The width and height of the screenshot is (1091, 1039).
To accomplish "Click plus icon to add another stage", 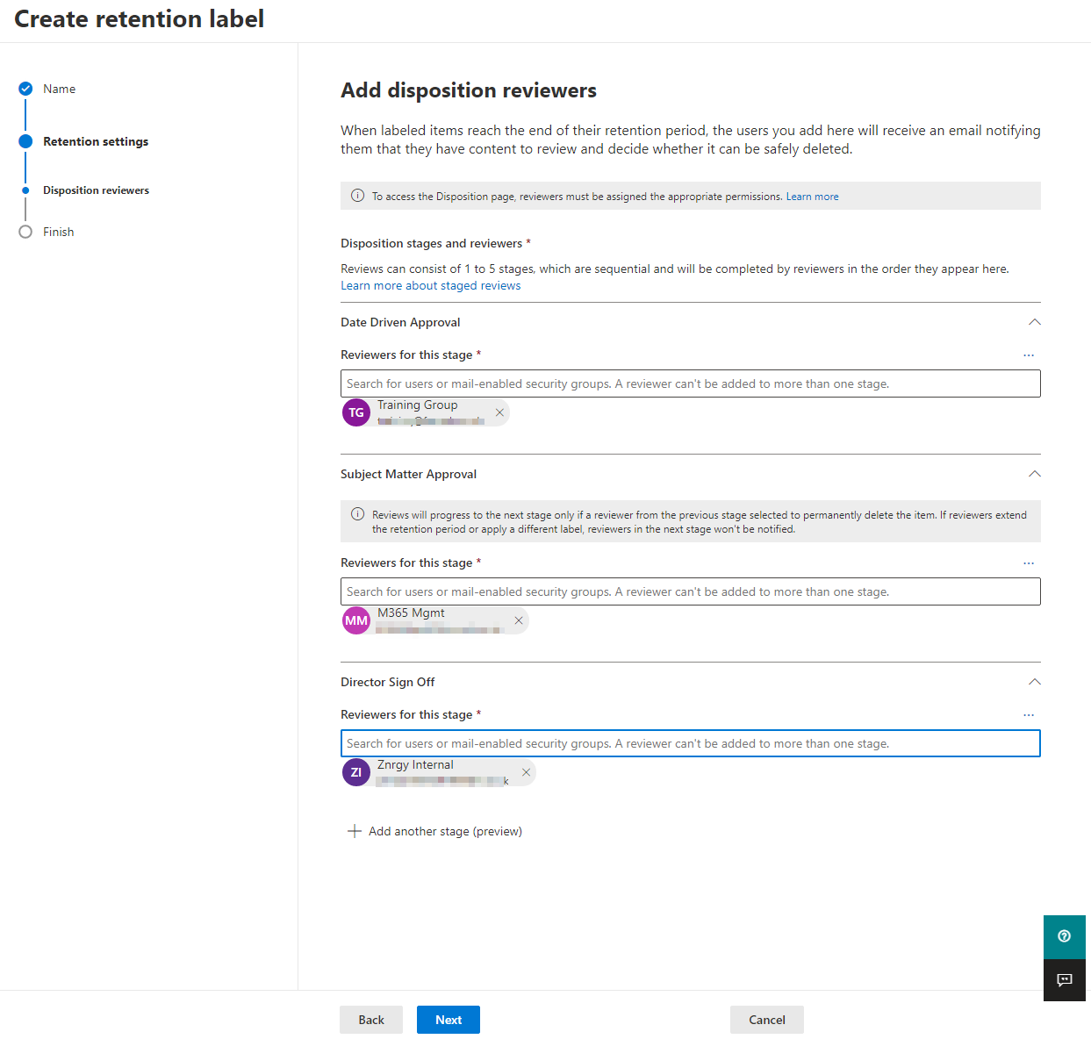I will pos(355,831).
